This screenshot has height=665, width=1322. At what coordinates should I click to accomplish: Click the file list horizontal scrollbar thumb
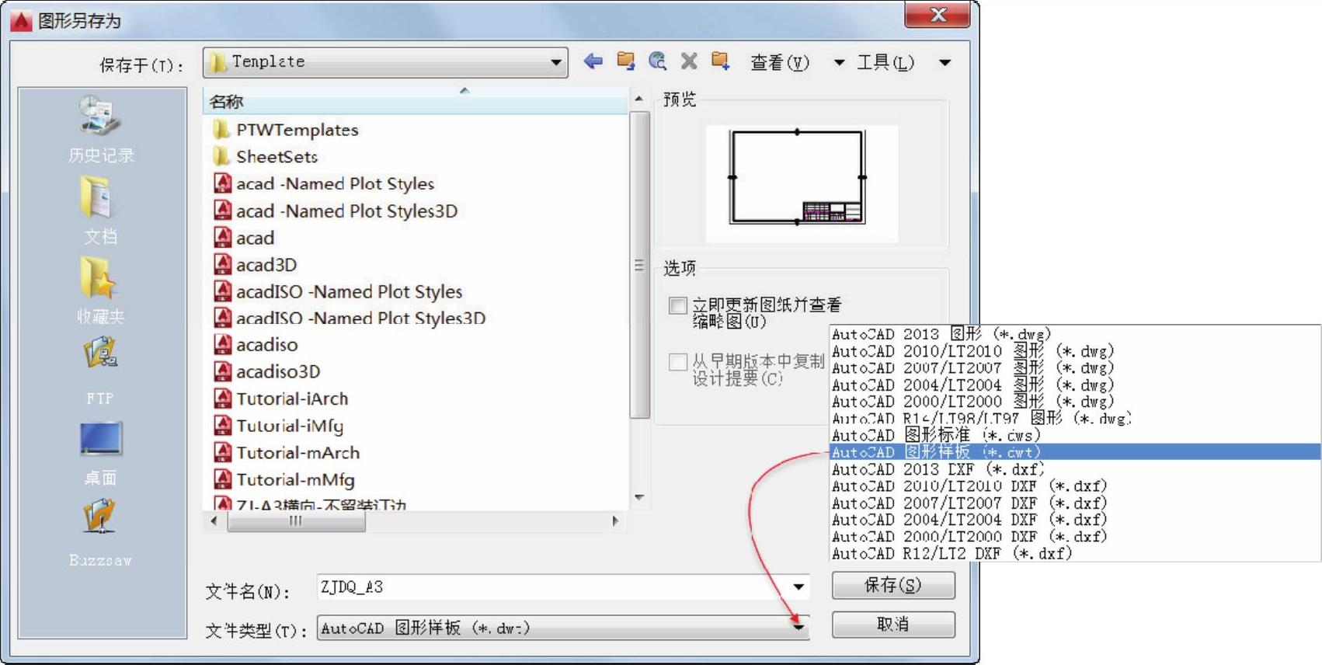tap(296, 521)
